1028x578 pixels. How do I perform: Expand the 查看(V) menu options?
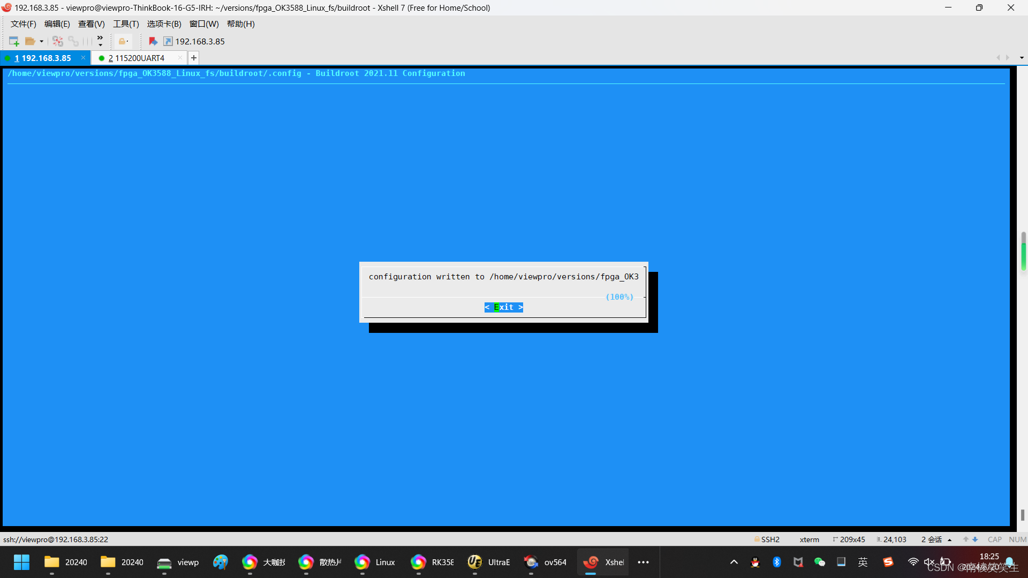click(90, 24)
